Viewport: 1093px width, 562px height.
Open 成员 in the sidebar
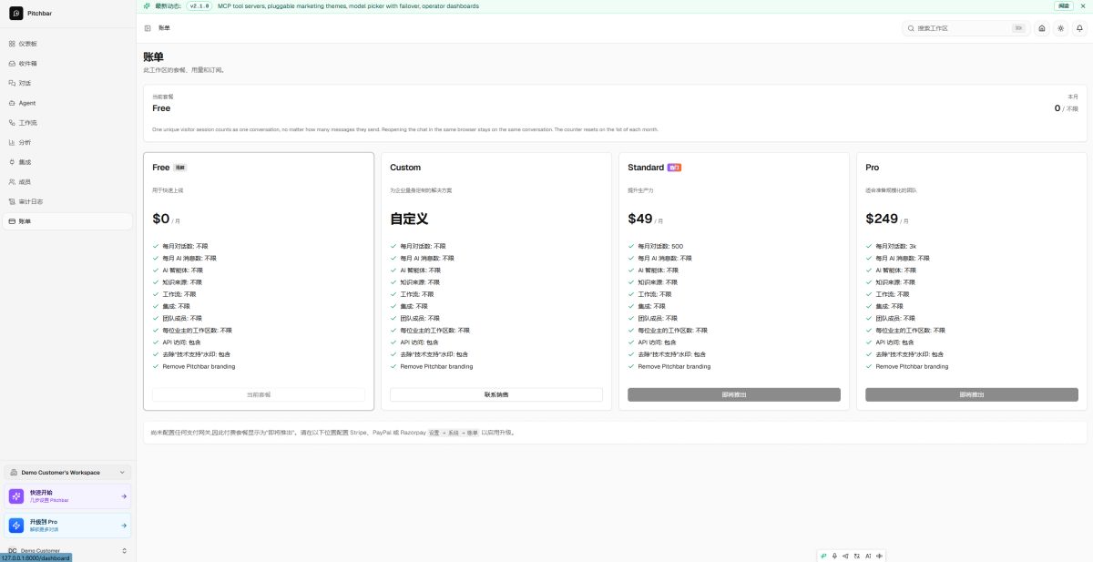[x=67, y=182]
